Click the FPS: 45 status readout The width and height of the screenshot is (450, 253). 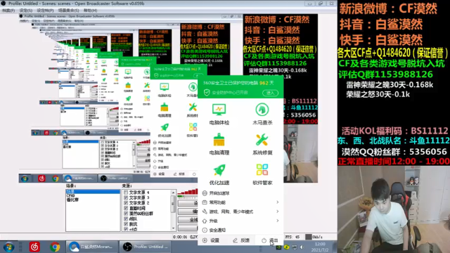click(292, 237)
